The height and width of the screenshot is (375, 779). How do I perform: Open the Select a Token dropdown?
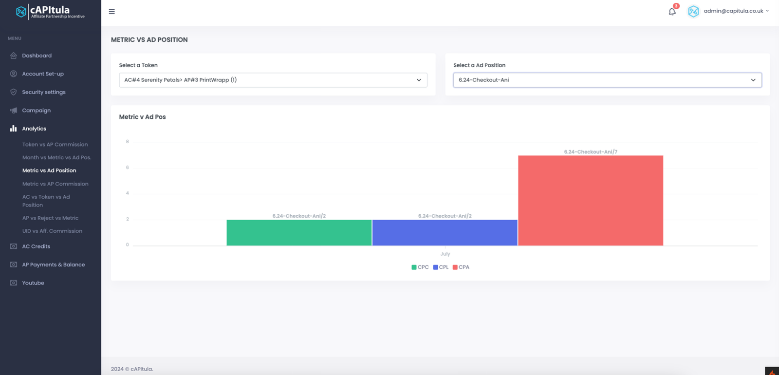(x=273, y=80)
